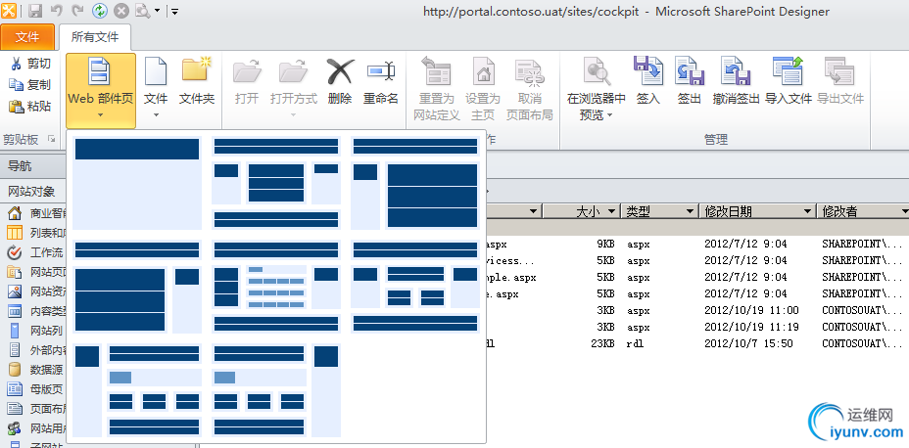Click the Undo arrow icon

tap(56, 11)
